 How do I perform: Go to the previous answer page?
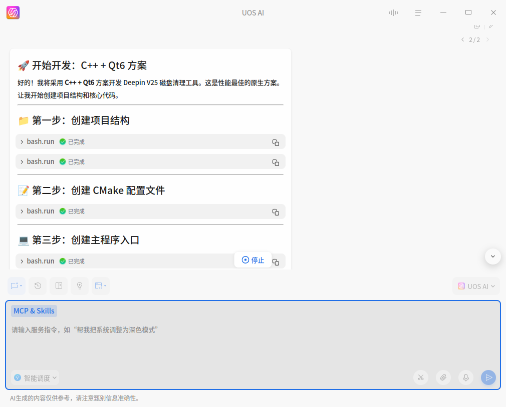tap(462, 39)
